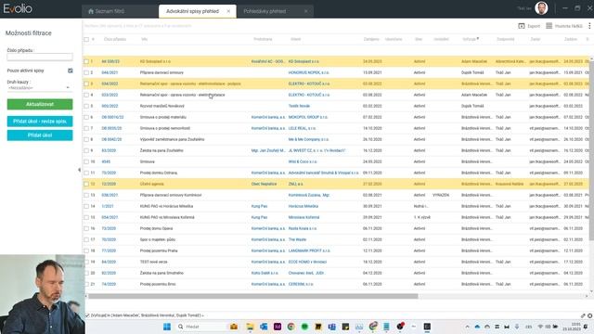Screen dimensions: 594x334
Task: Click the bulk filter grid icon
Action: tap(549, 26)
